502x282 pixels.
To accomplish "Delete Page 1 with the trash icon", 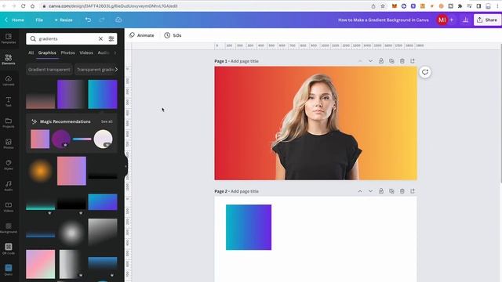I will [x=402, y=61].
